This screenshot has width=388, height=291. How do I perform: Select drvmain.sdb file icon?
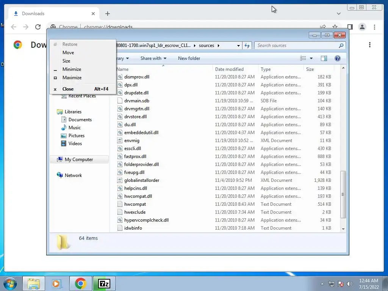point(120,101)
